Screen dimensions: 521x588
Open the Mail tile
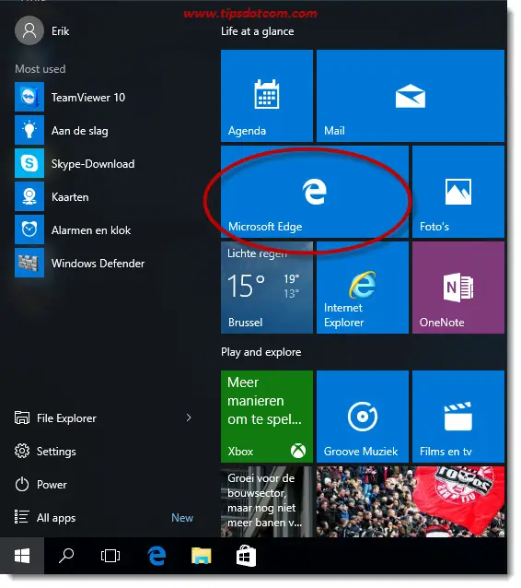(411, 96)
